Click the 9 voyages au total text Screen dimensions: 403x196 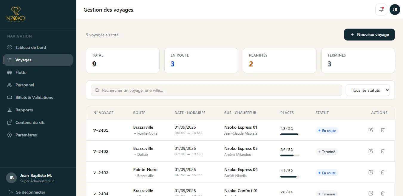tap(103, 35)
